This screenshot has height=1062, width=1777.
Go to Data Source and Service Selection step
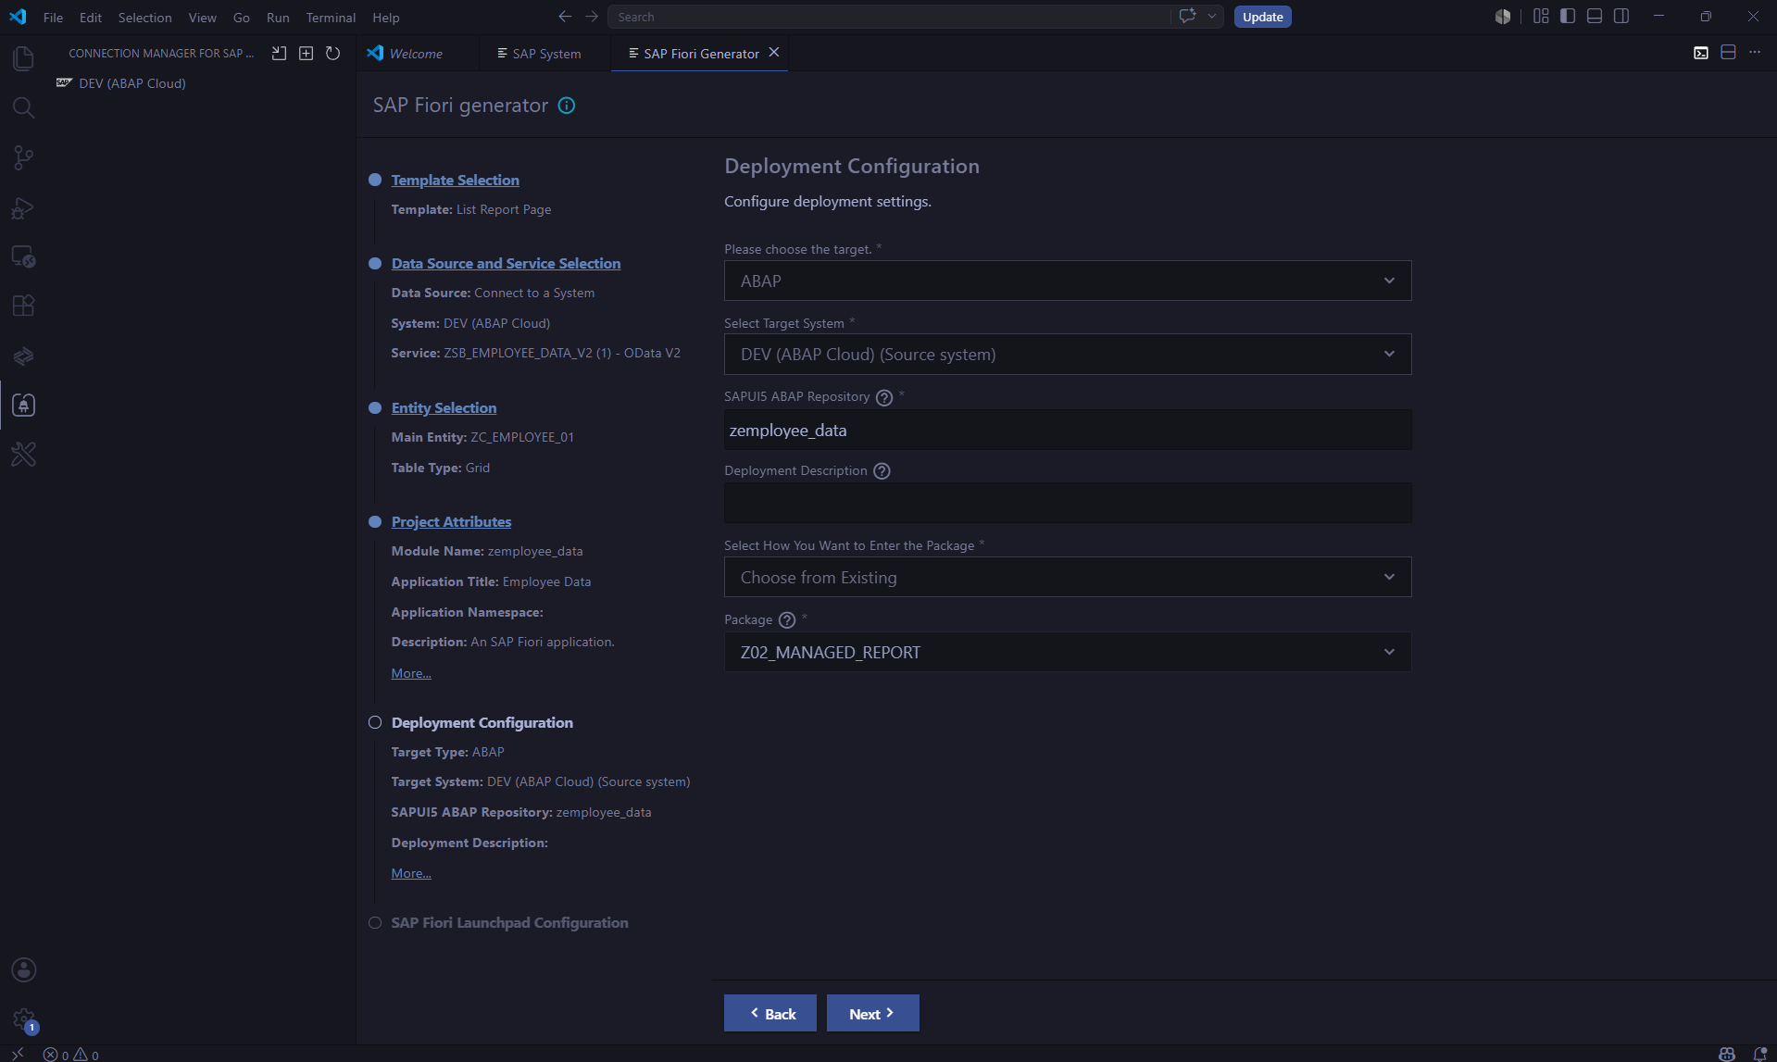click(506, 263)
